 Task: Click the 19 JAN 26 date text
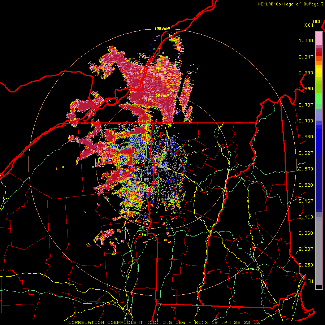[226, 322]
